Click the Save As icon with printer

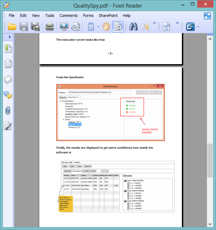pos(35,27)
